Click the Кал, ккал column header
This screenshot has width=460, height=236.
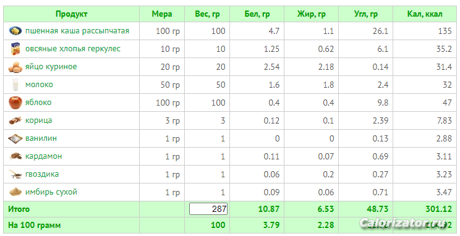tap(425, 14)
